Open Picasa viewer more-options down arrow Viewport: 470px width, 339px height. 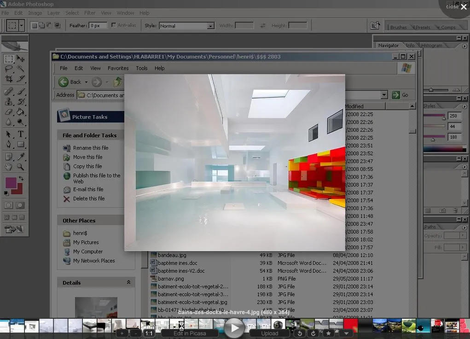coord(346,333)
